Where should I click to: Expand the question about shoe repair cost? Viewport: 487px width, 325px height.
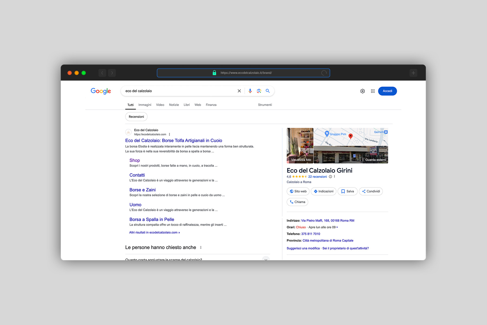coord(266,259)
